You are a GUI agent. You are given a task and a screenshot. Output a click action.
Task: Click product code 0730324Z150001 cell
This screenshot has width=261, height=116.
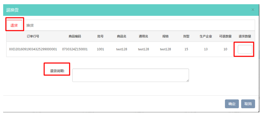point(75,49)
